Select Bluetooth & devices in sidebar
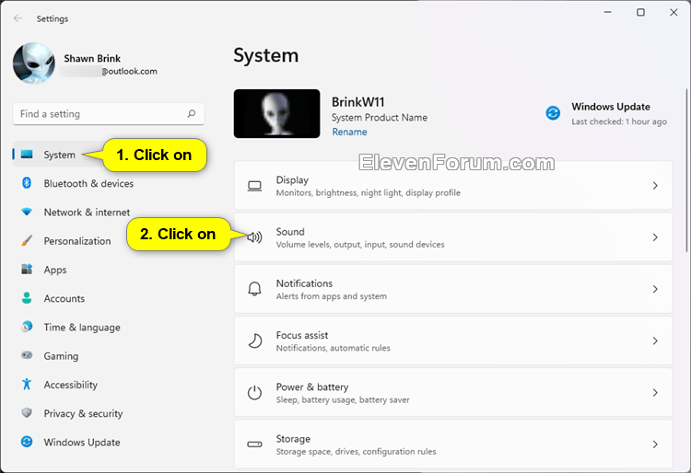 point(88,183)
